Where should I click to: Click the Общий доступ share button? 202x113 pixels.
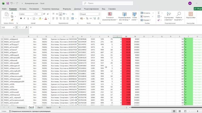tap(198, 9)
